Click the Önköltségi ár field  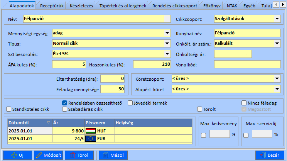[233, 54]
